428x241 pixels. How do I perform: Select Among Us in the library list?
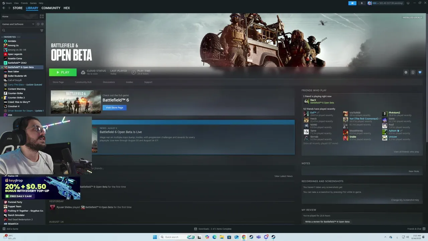(13, 46)
